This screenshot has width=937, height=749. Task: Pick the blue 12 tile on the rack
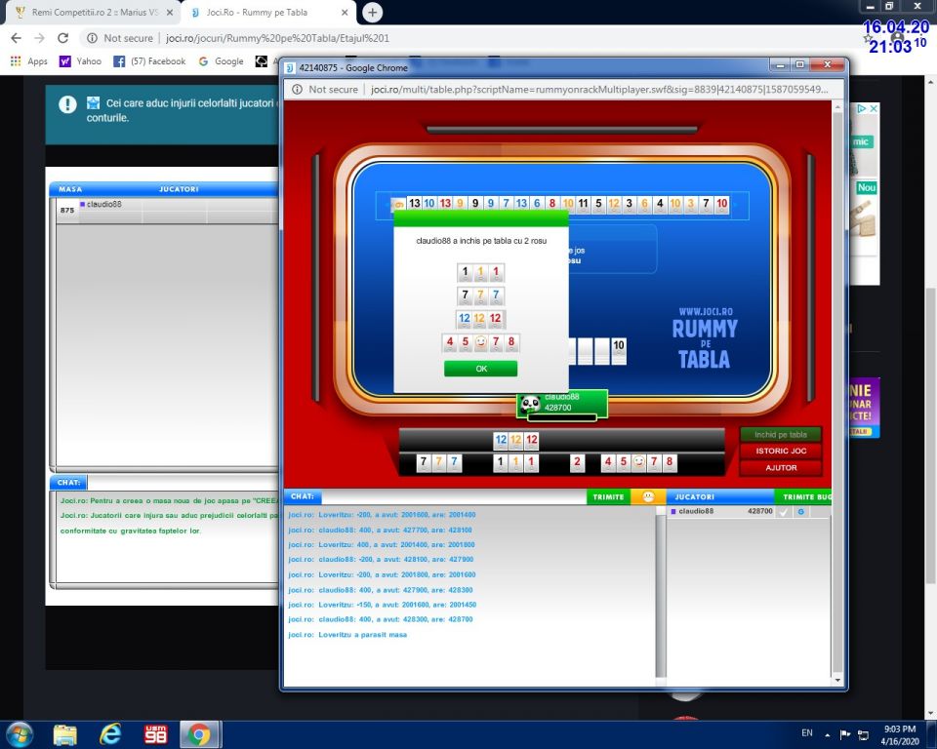tap(501, 441)
